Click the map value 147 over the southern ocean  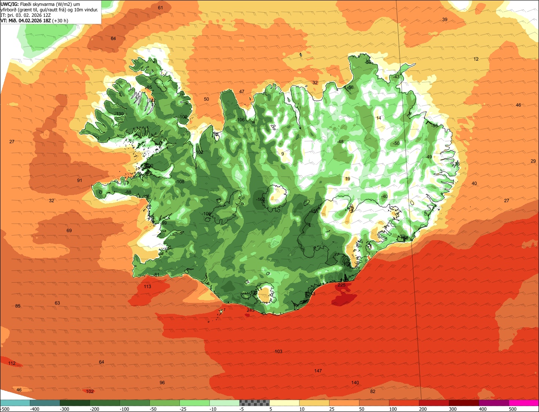pos(318,371)
